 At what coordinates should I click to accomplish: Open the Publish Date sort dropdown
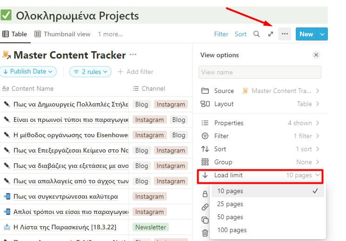pos(28,72)
